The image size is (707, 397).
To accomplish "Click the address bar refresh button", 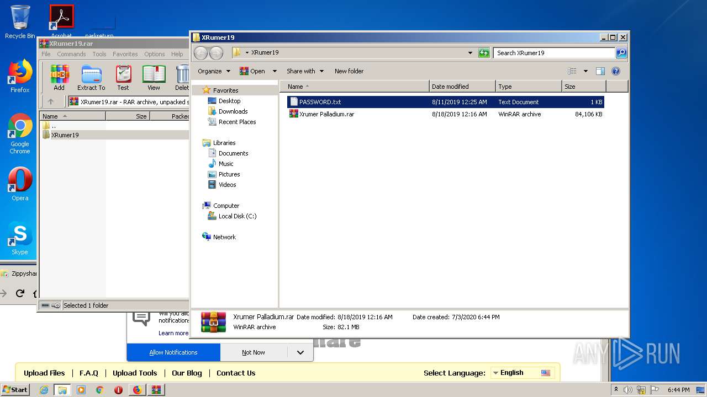I will (x=484, y=53).
